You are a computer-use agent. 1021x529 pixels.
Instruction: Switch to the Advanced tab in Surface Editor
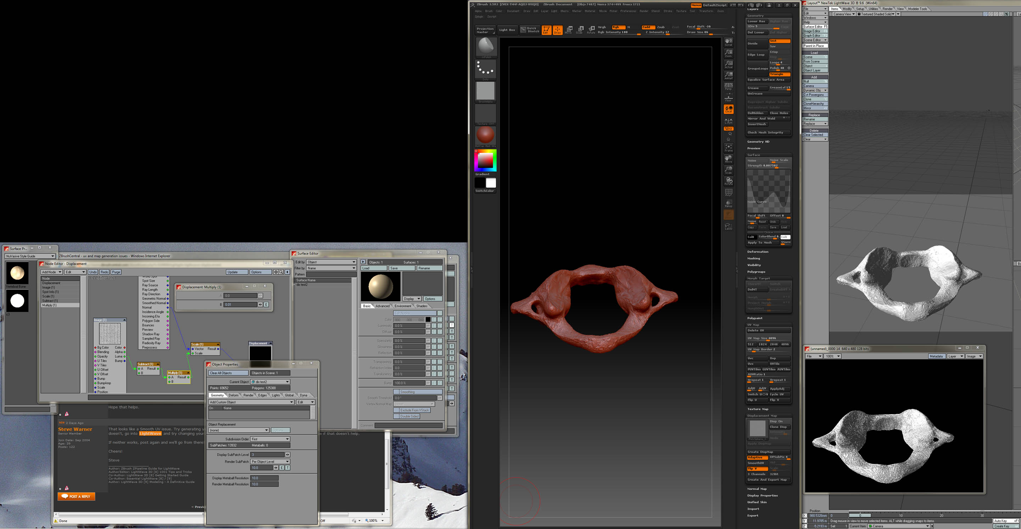(x=382, y=306)
